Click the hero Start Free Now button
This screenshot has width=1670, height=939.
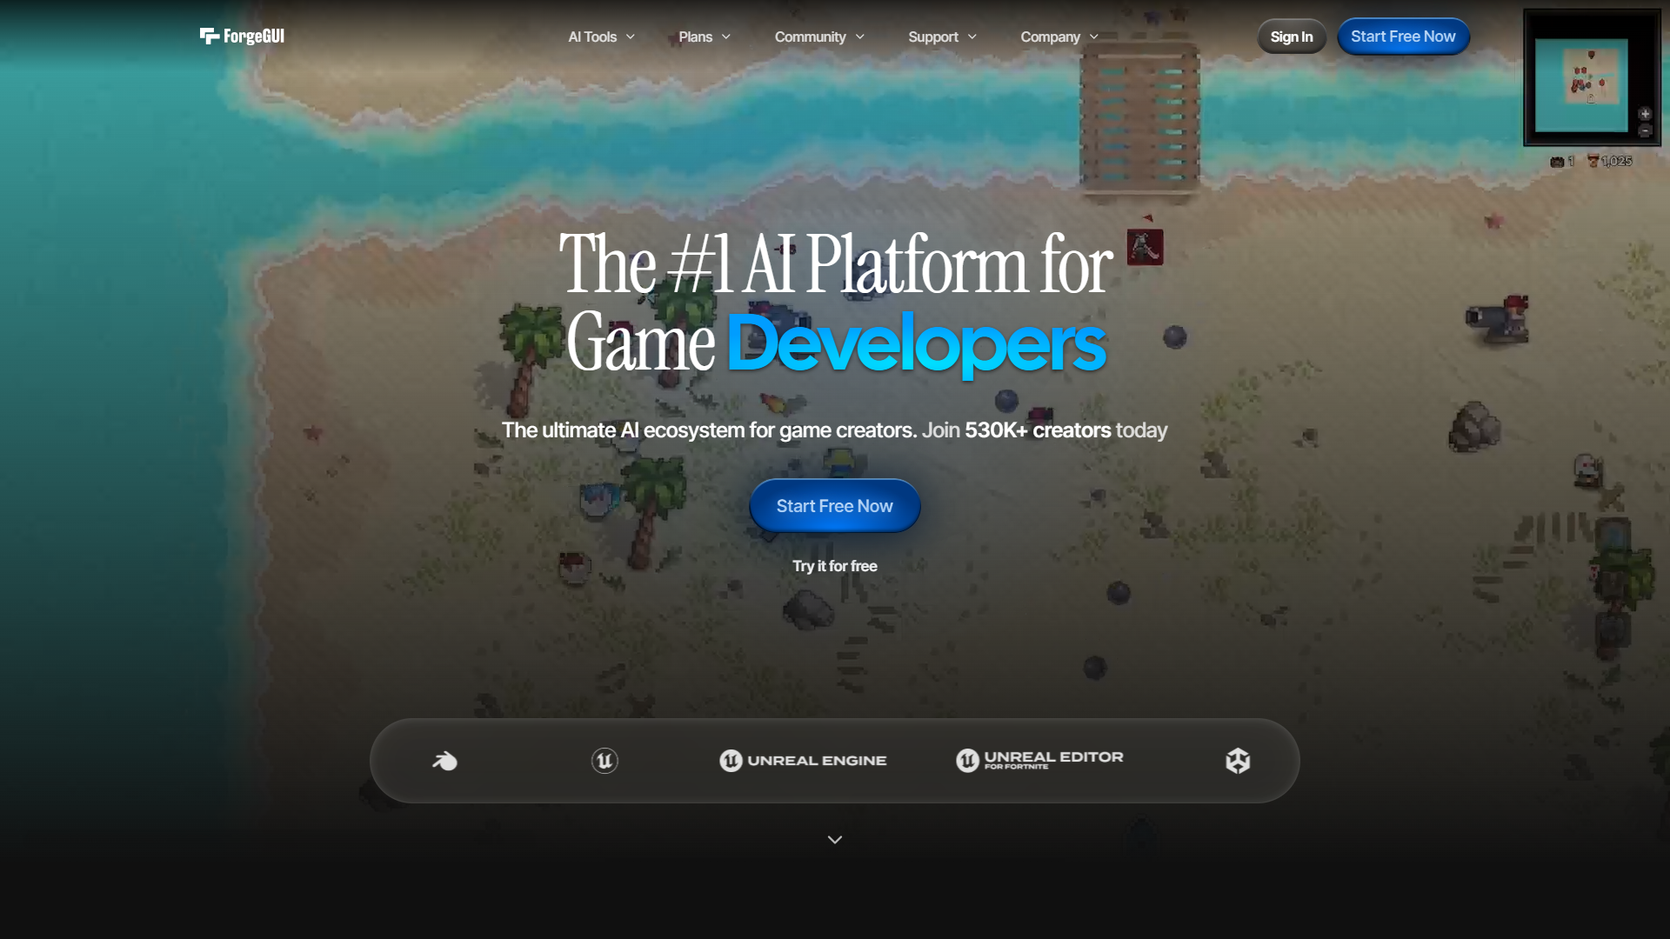coord(834,506)
